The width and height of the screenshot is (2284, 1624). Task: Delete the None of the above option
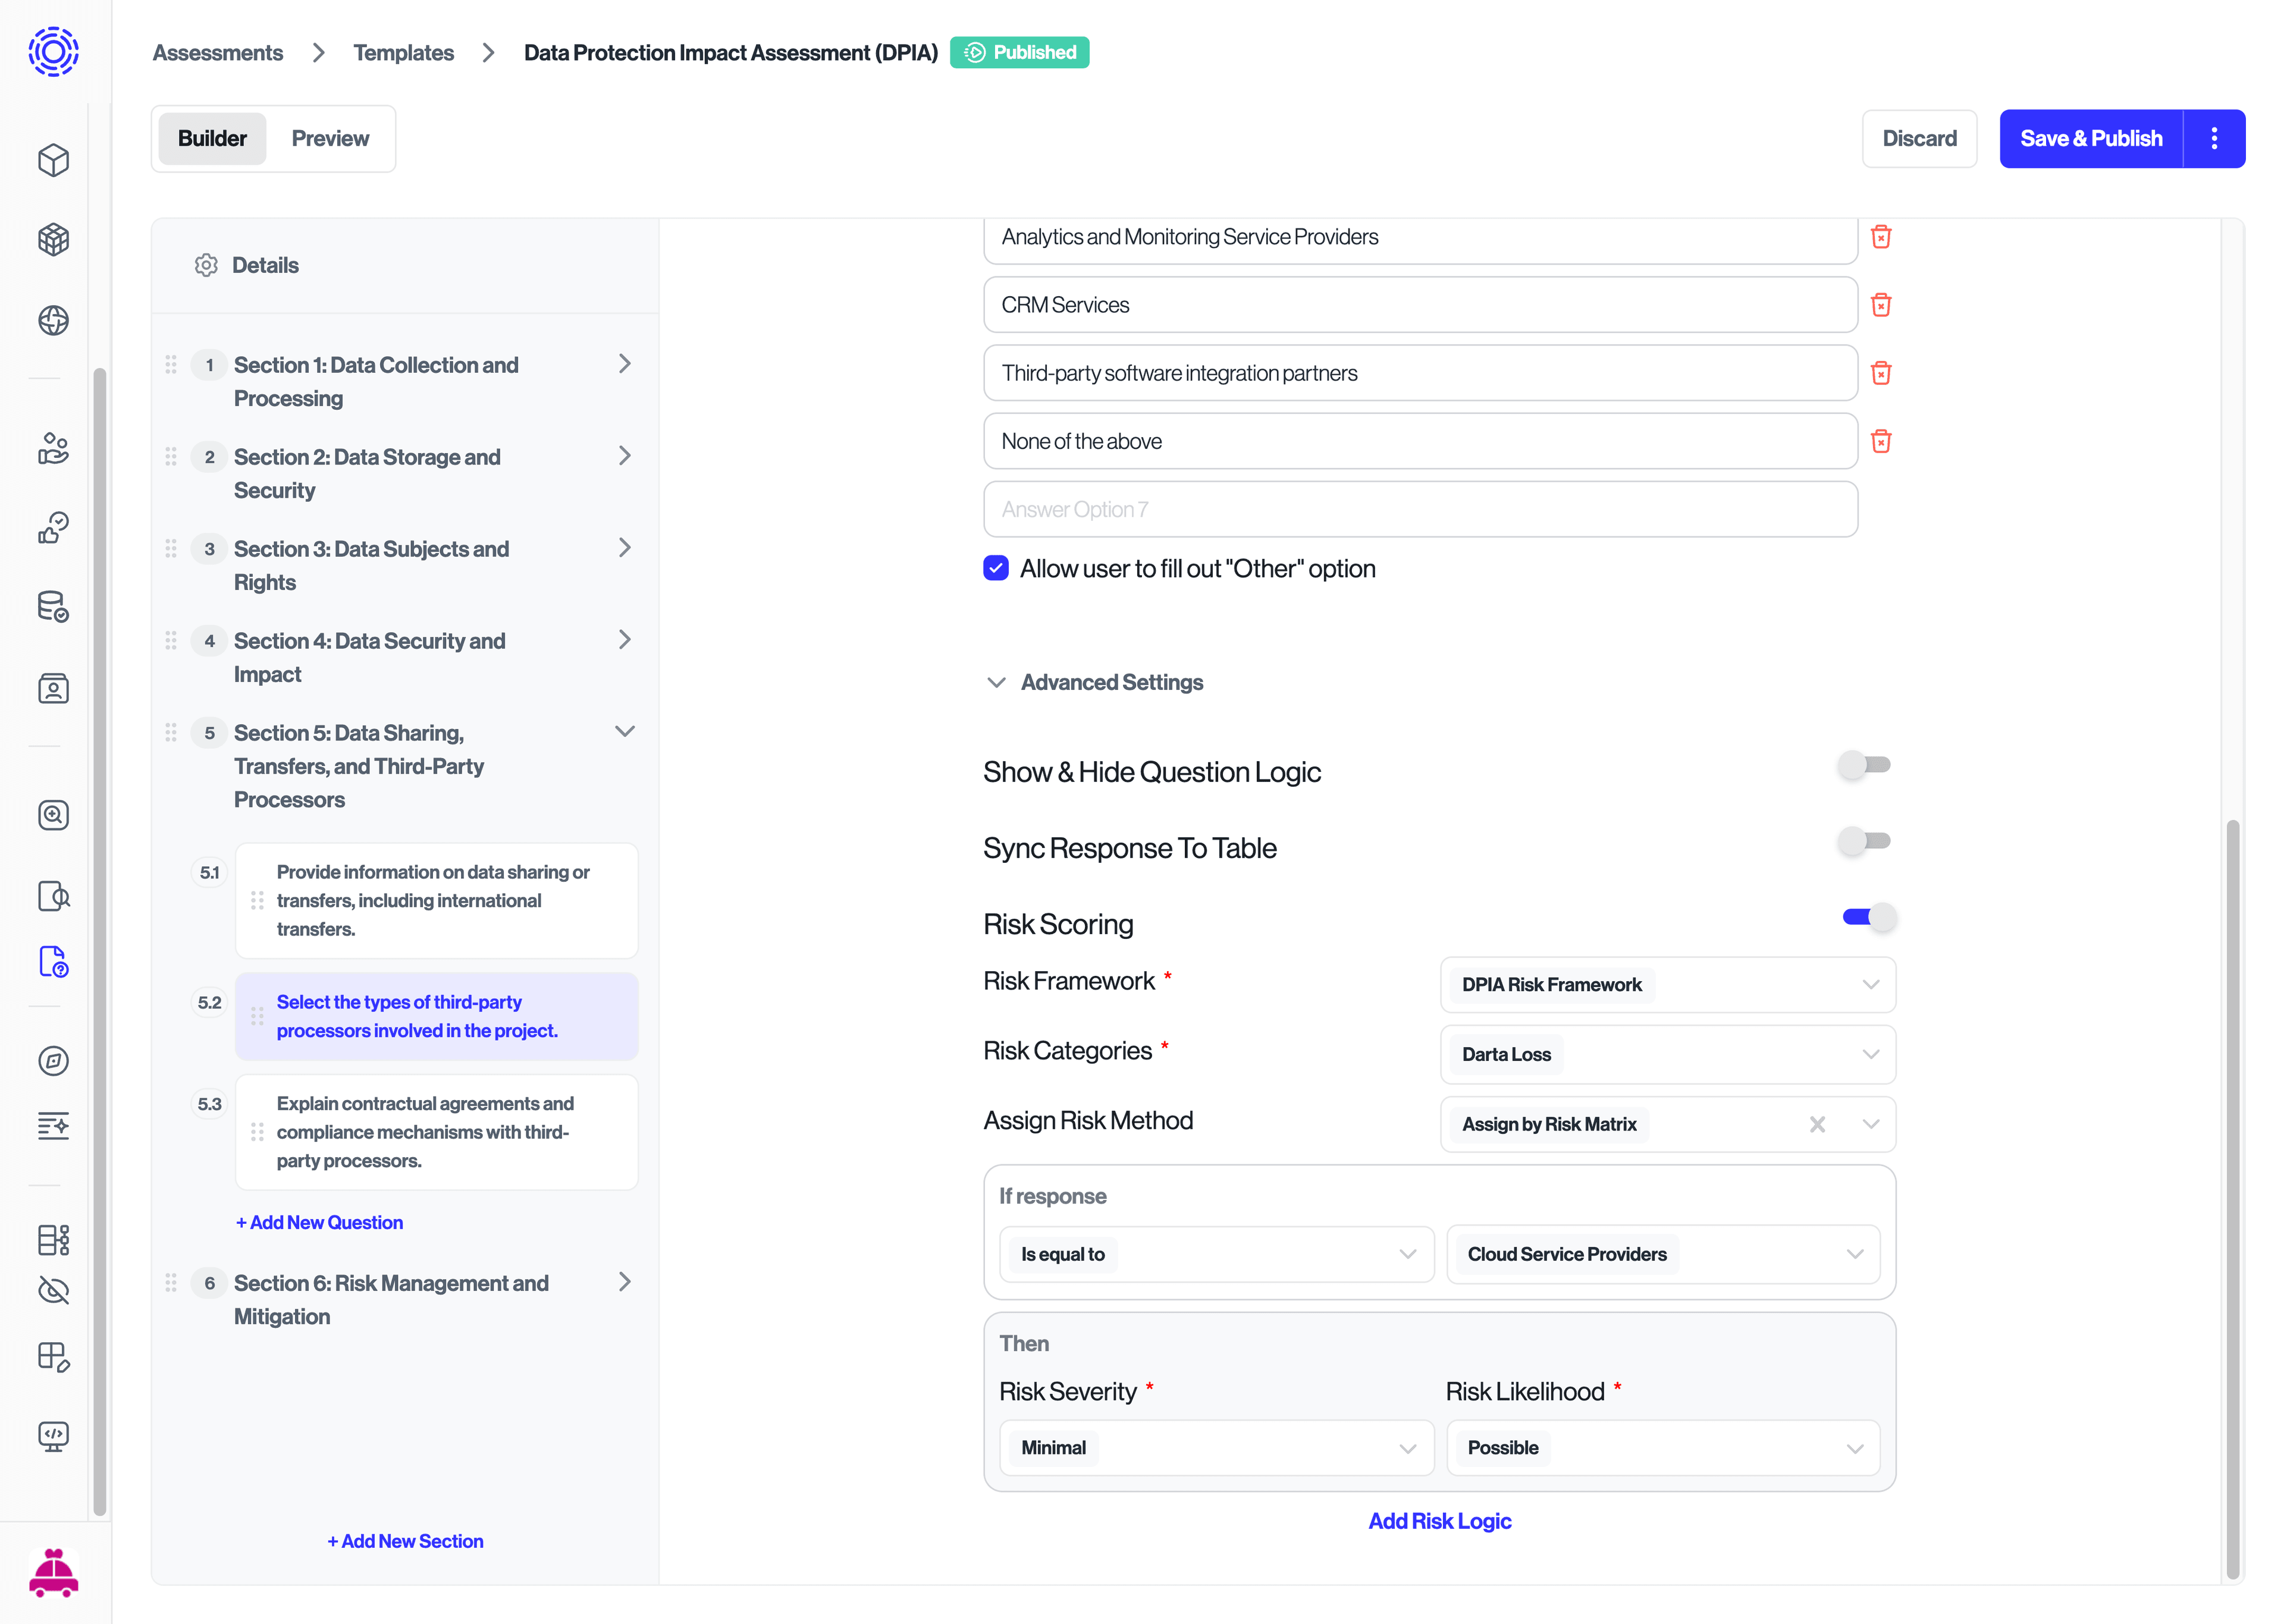point(1880,441)
